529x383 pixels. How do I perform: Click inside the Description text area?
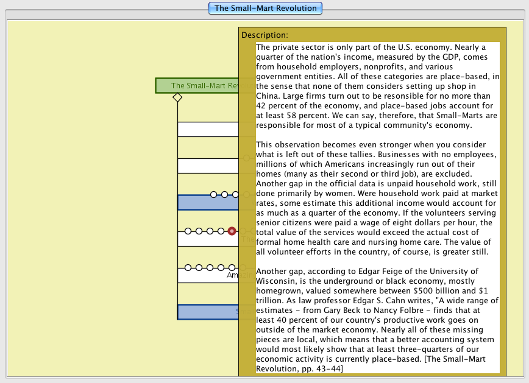tap(377, 207)
